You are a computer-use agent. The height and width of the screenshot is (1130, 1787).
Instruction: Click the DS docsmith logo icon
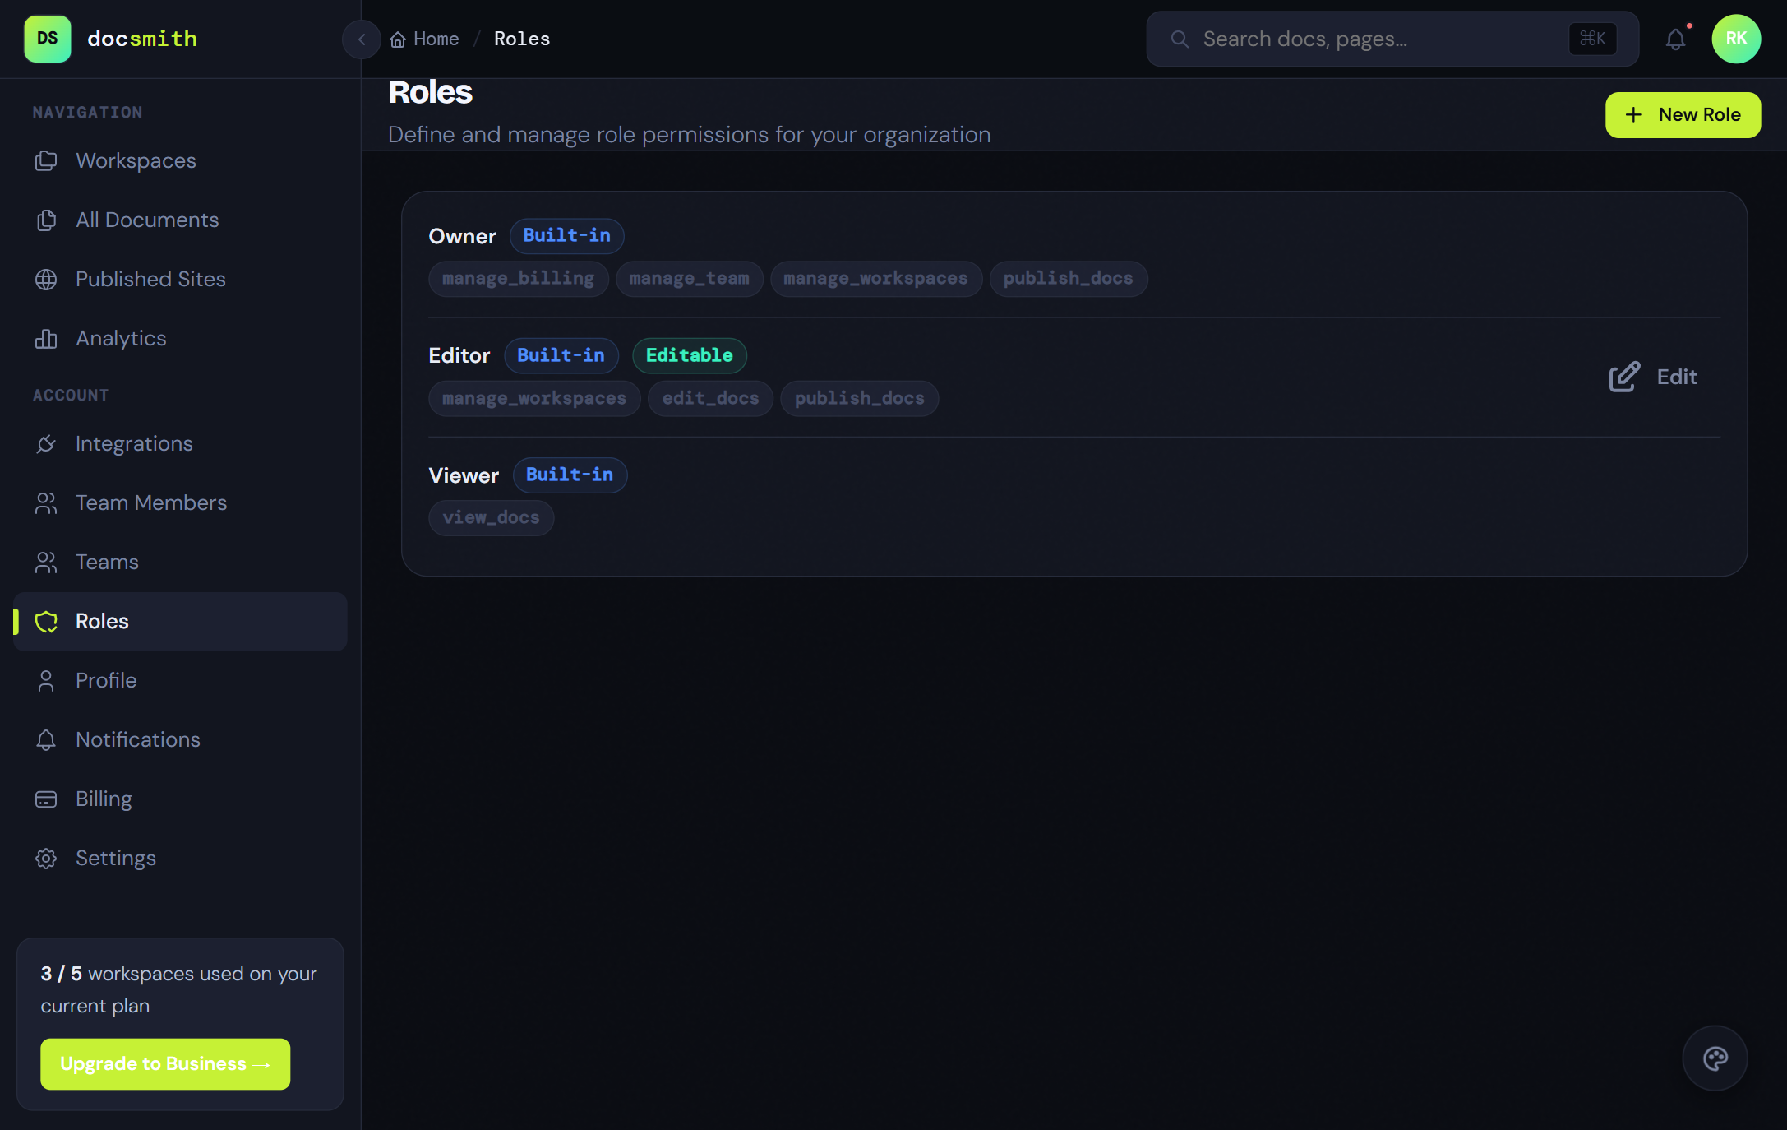48,39
